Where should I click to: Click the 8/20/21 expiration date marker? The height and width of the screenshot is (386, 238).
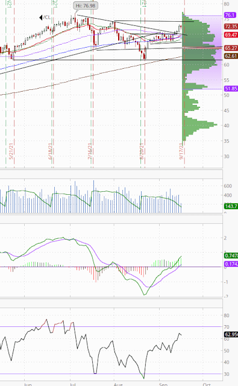[142, 151]
